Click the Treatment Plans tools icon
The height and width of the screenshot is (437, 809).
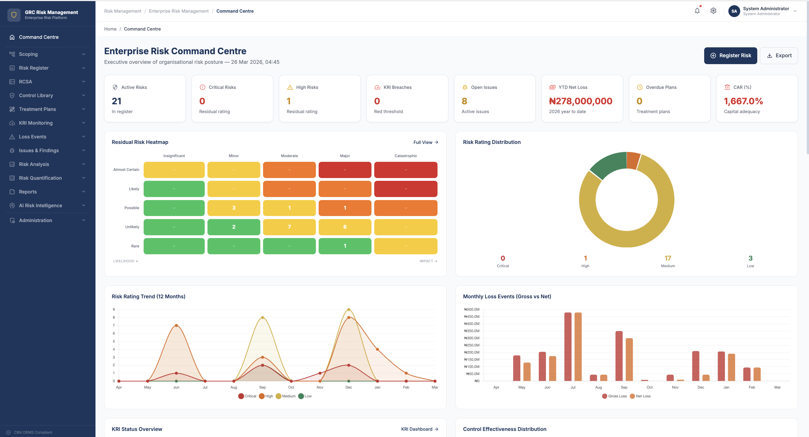click(x=12, y=109)
